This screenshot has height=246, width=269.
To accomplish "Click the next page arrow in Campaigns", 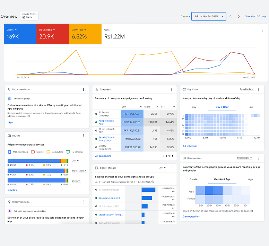I will click(173, 156).
